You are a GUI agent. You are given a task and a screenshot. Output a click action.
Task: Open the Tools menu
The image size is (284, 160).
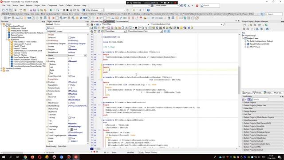coord(61,6)
